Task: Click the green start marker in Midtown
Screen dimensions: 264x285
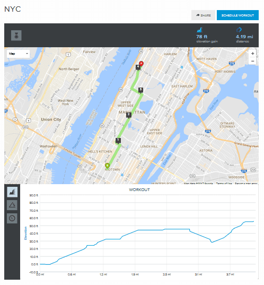Action: point(107,166)
